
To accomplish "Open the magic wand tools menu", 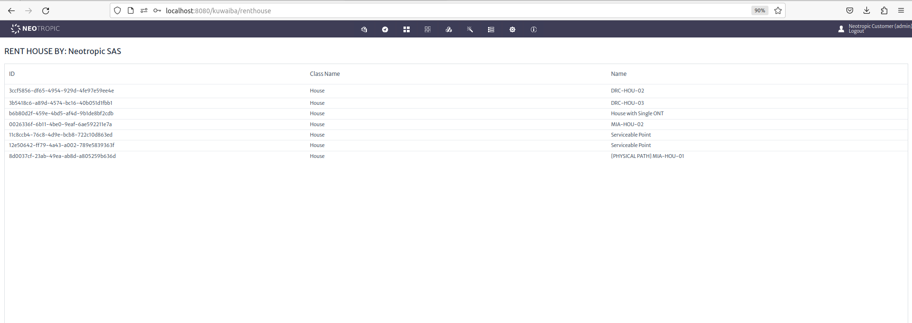I will [x=470, y=29].
